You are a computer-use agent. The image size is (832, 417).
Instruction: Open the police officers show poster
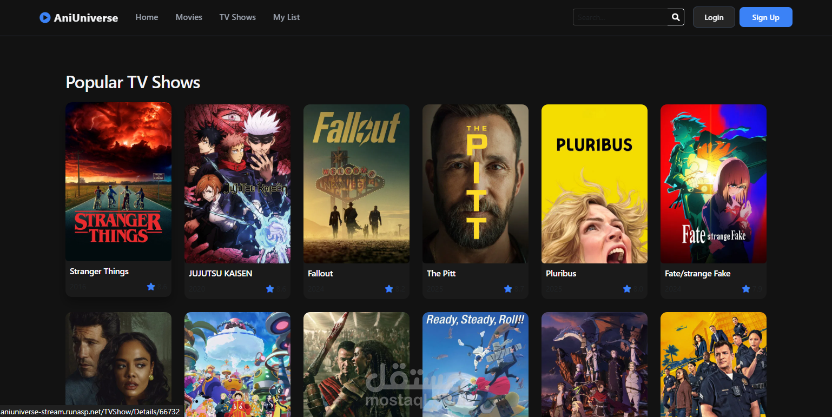(714, 365)
